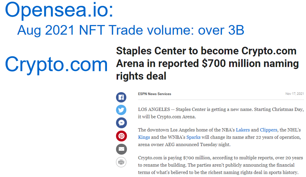Click the paragraph about $700 million payment

(220, 165)
